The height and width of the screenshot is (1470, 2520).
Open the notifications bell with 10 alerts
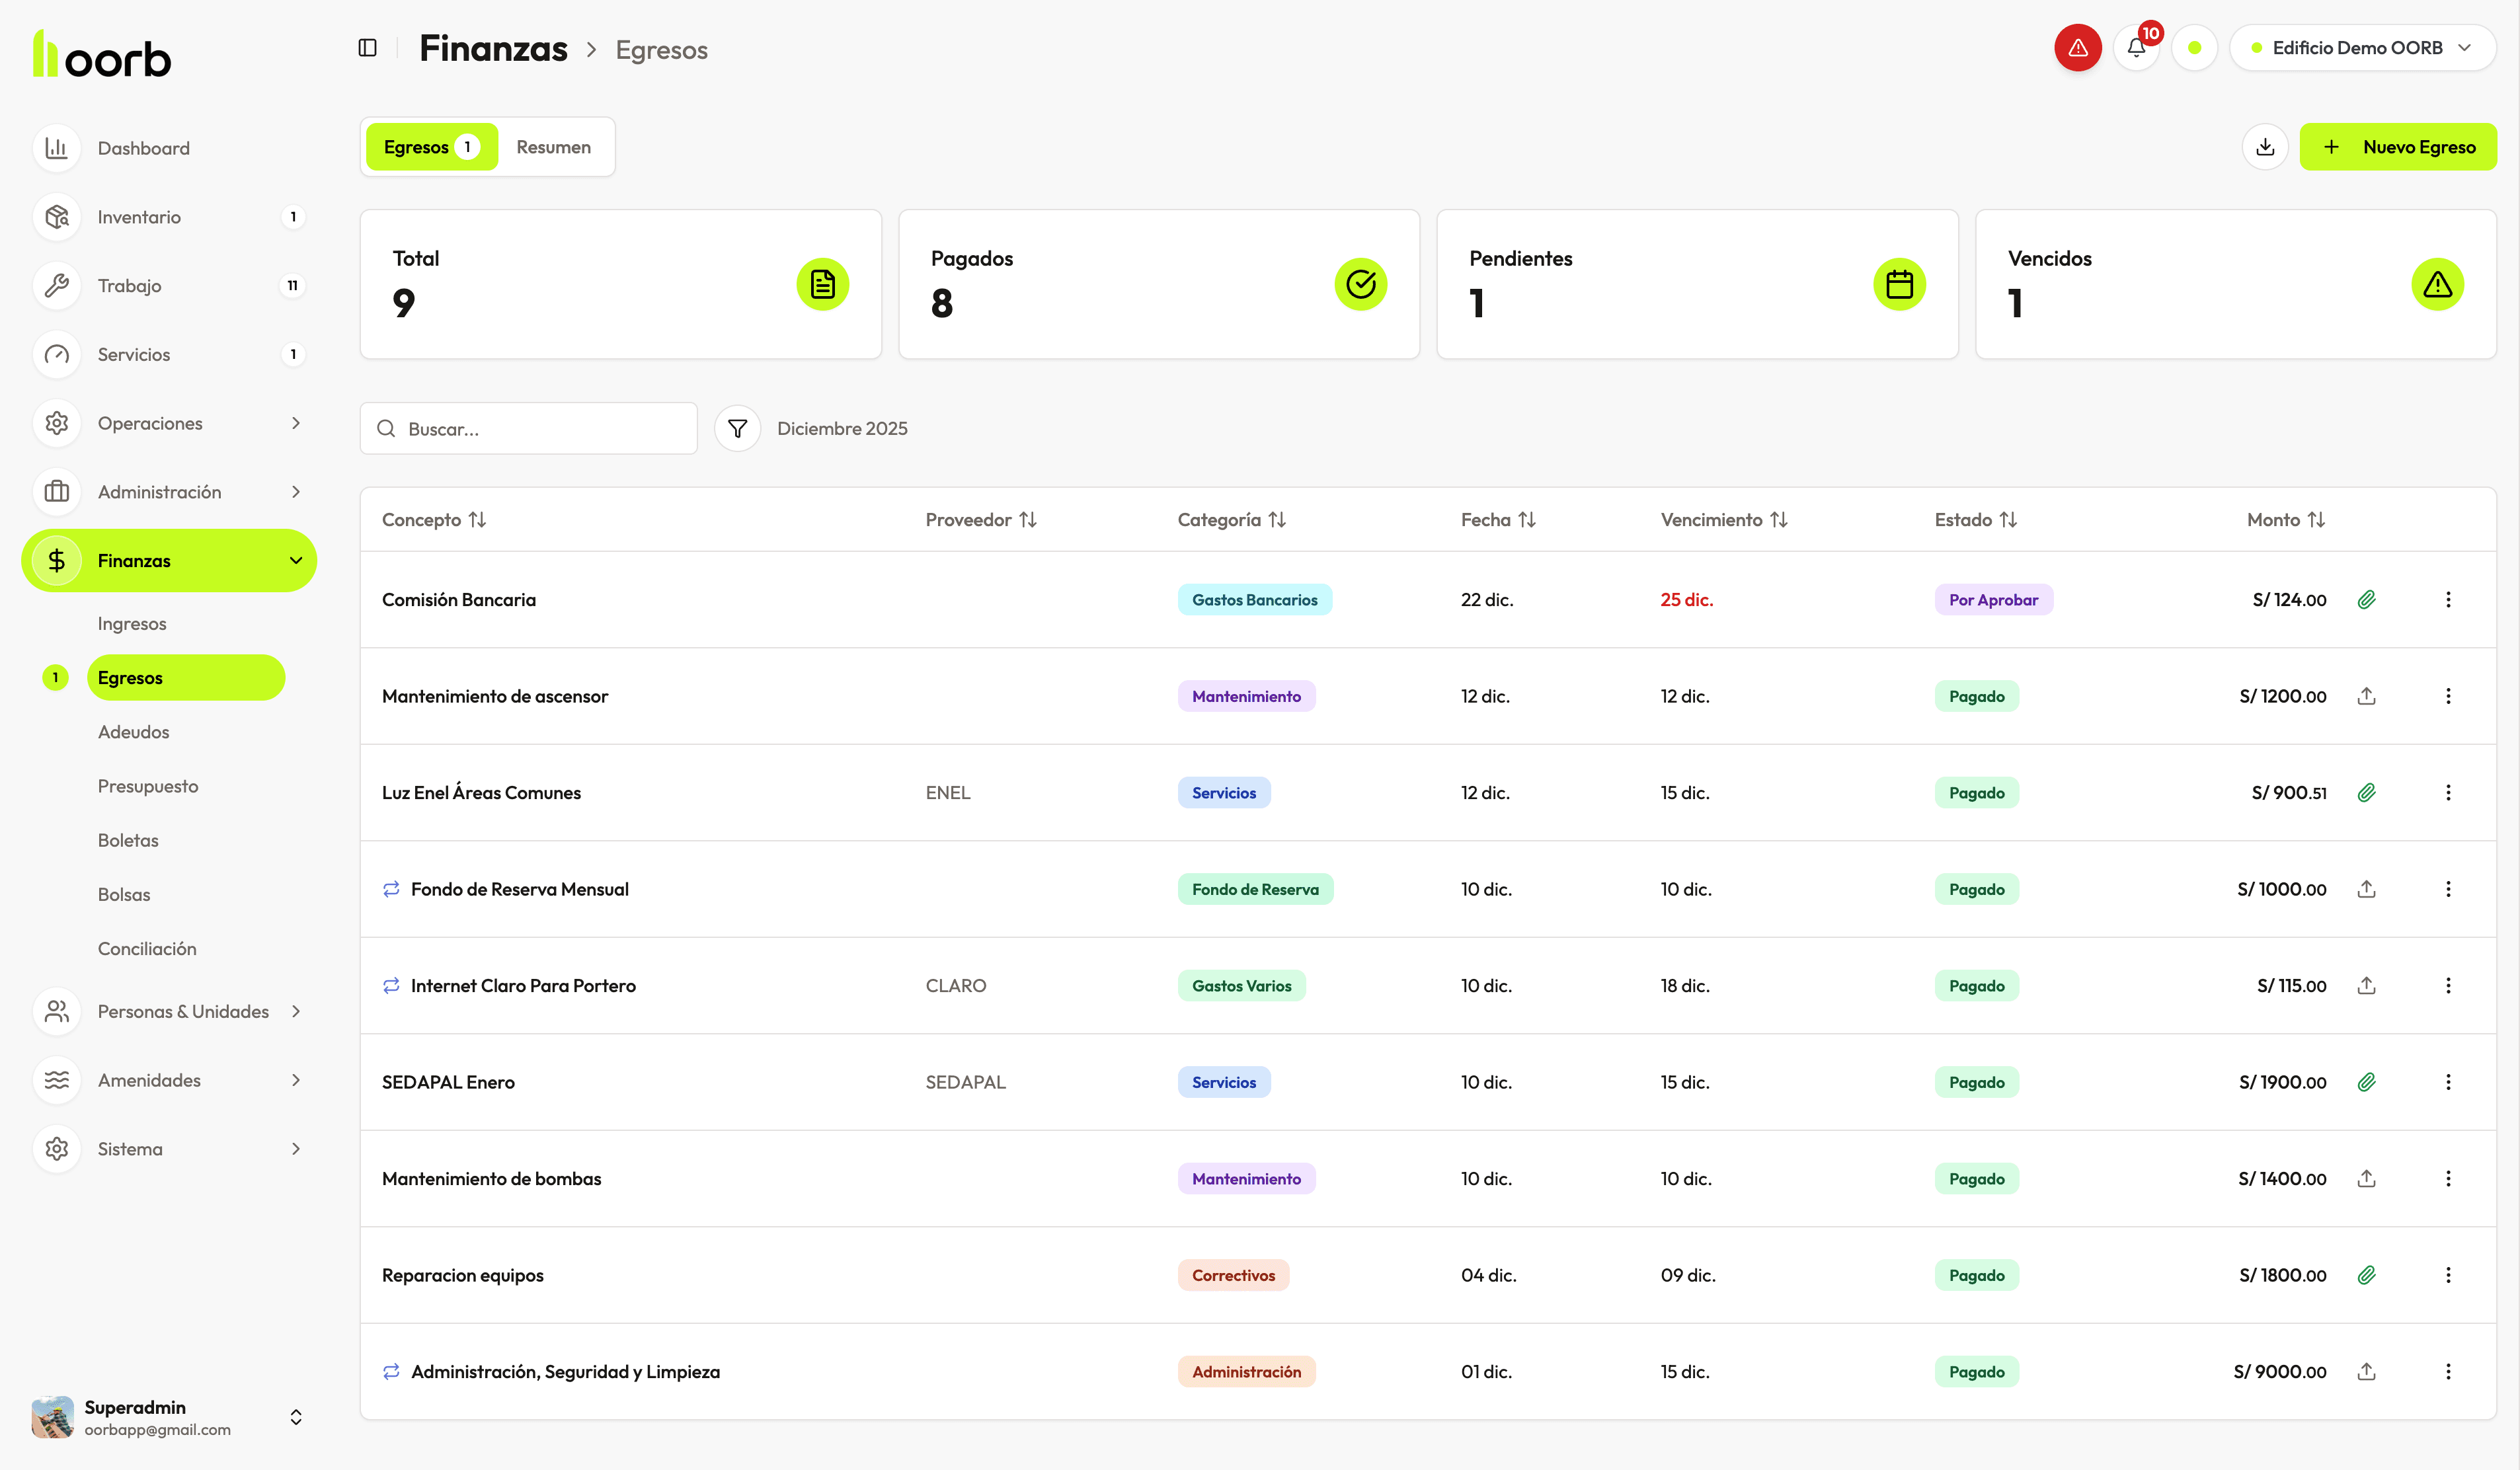tap(2136, 47)
